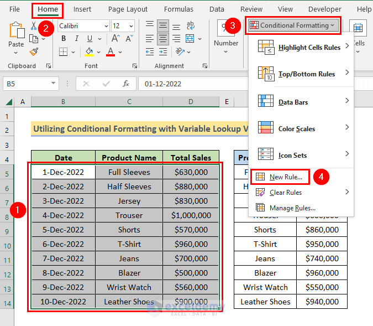The height and width of the screenshot is (326, 373).
Task: Open Highlight Cells Rules submenu
Action: [301, 48]
